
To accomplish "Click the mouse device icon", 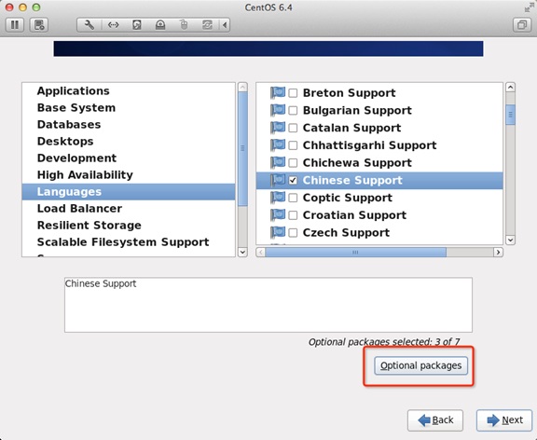I will [184, 25].
